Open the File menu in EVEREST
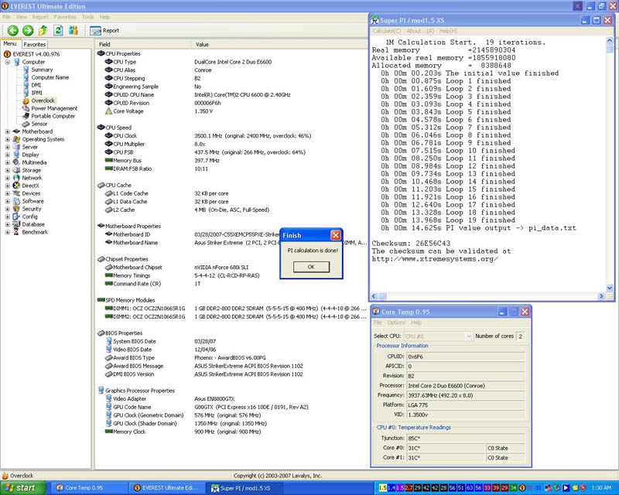This screenshot has width=619, height=495. [6, 17]
